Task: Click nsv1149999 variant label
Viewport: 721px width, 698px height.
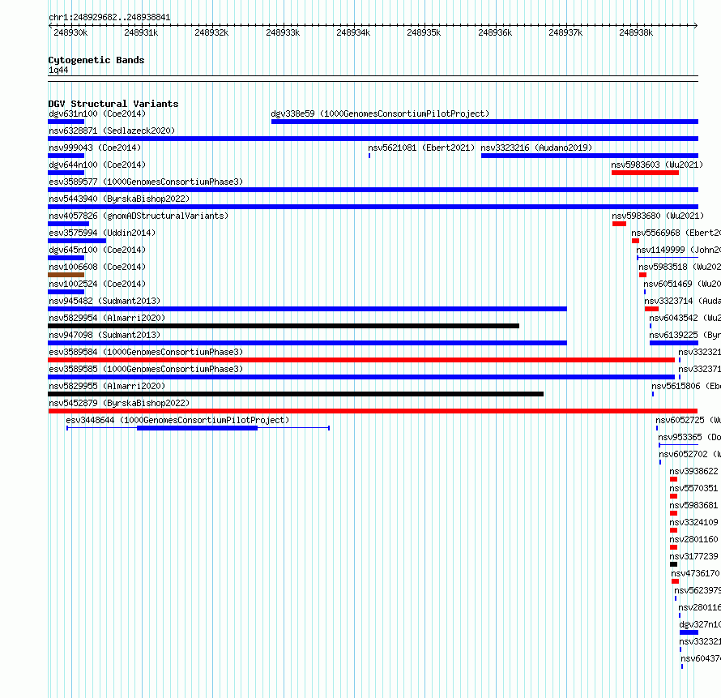Action: pyautogui.click(x=679, y=250)
